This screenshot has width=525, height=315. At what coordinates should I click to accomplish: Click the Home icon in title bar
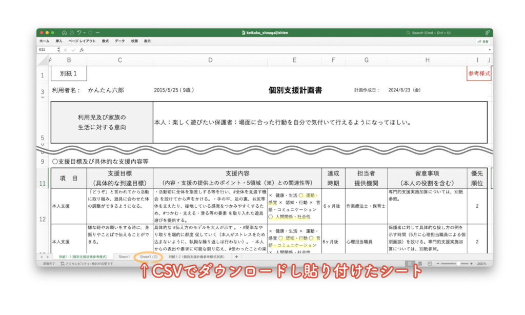point(64,32)
